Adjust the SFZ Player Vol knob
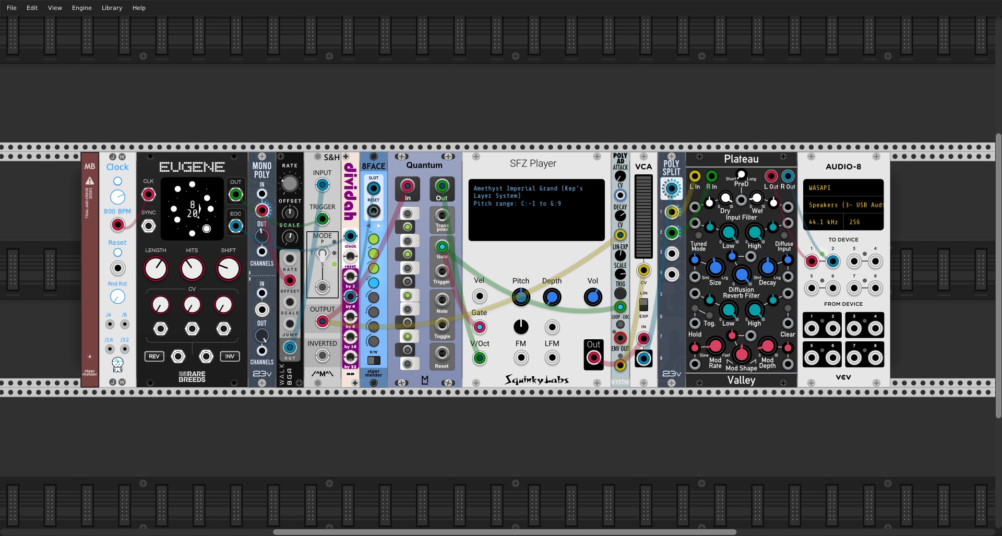Image resolution: width=1002 pixels, height=536 pixels. 593,297
